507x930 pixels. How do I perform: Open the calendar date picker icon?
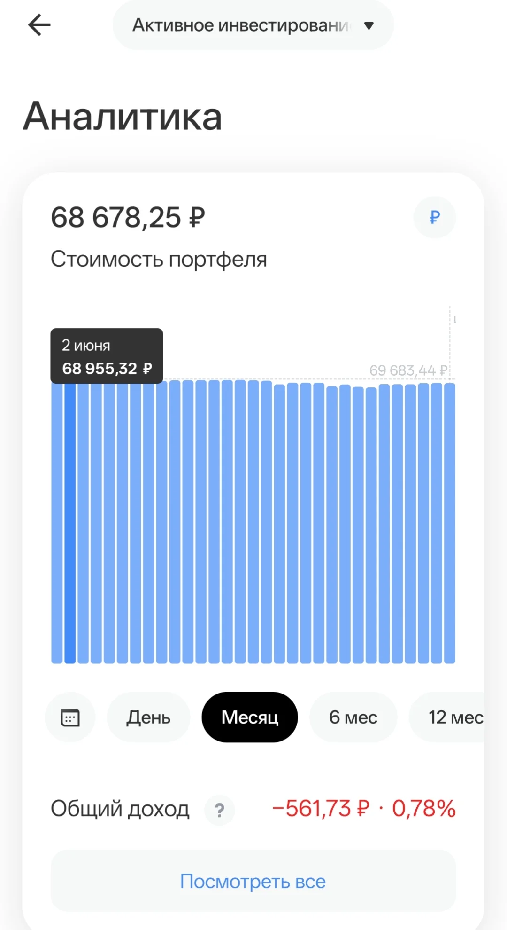(70, 717)
